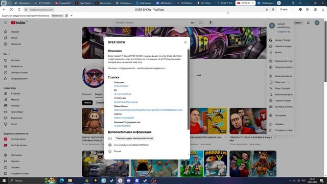This screenshot has height=184, width=327.
Task: Reload the page with the browser refresh icon
Action: (x=19, y=10)
